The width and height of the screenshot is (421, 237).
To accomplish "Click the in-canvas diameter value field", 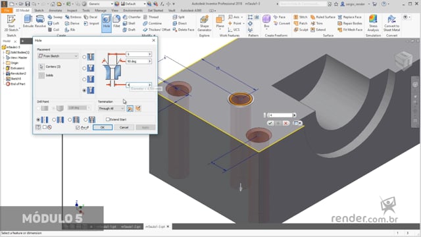I will (x=281, y=115).
